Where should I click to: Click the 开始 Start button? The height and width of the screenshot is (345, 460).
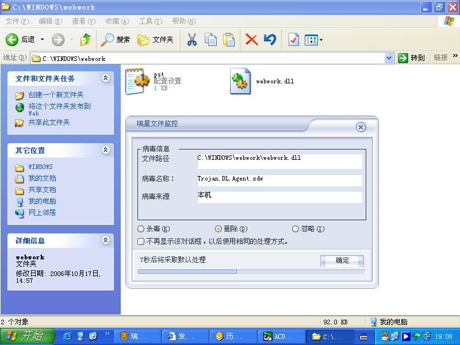(x=28, y=336)
